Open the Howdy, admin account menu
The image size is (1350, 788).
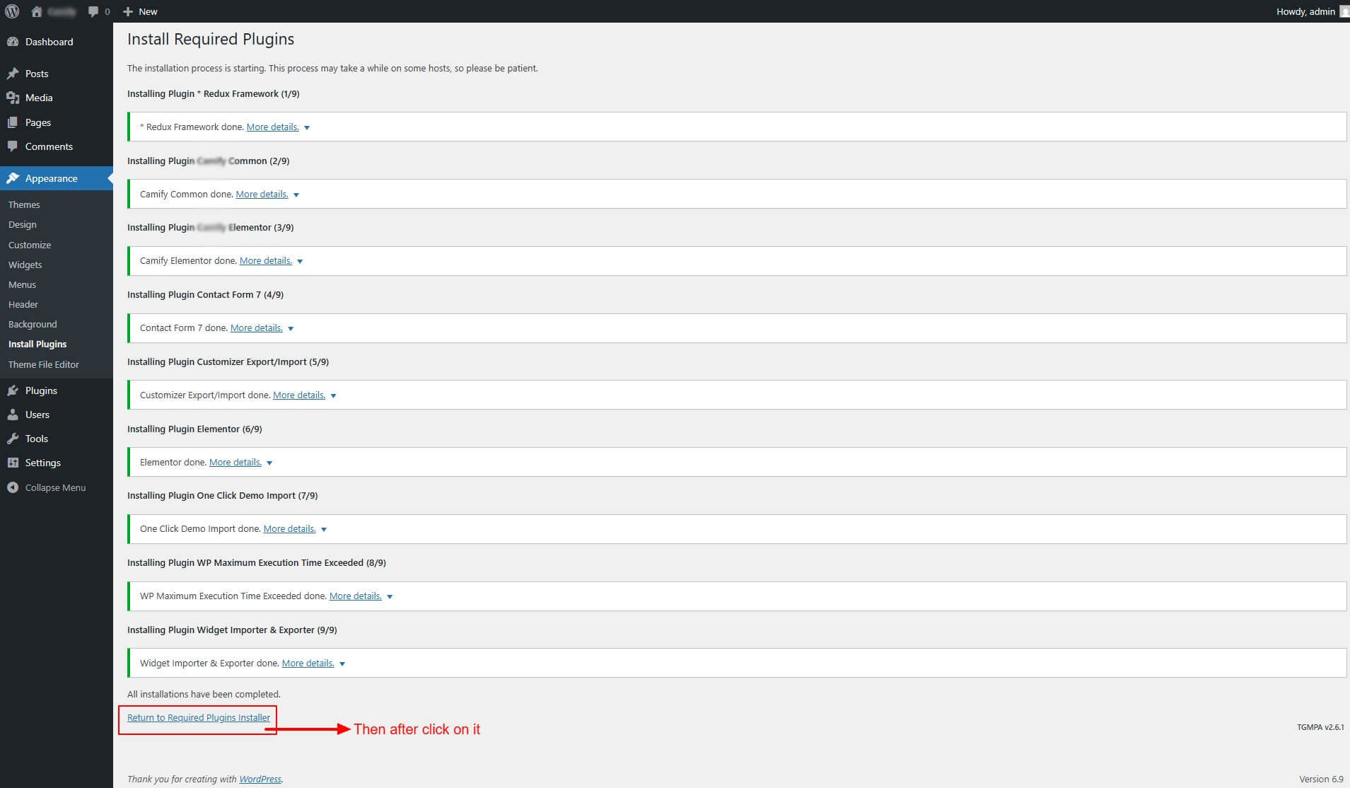[1305, 11]
